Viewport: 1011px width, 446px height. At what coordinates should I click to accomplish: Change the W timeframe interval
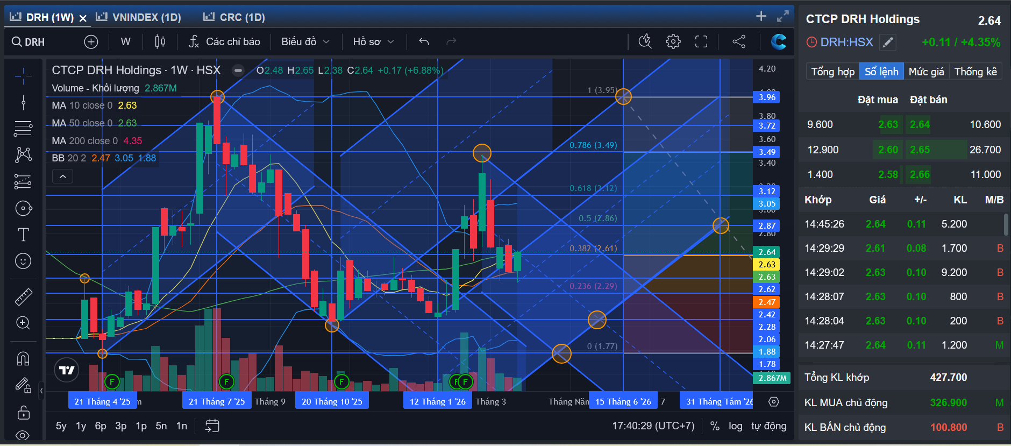pyautogui.click(x=125, y=42)
